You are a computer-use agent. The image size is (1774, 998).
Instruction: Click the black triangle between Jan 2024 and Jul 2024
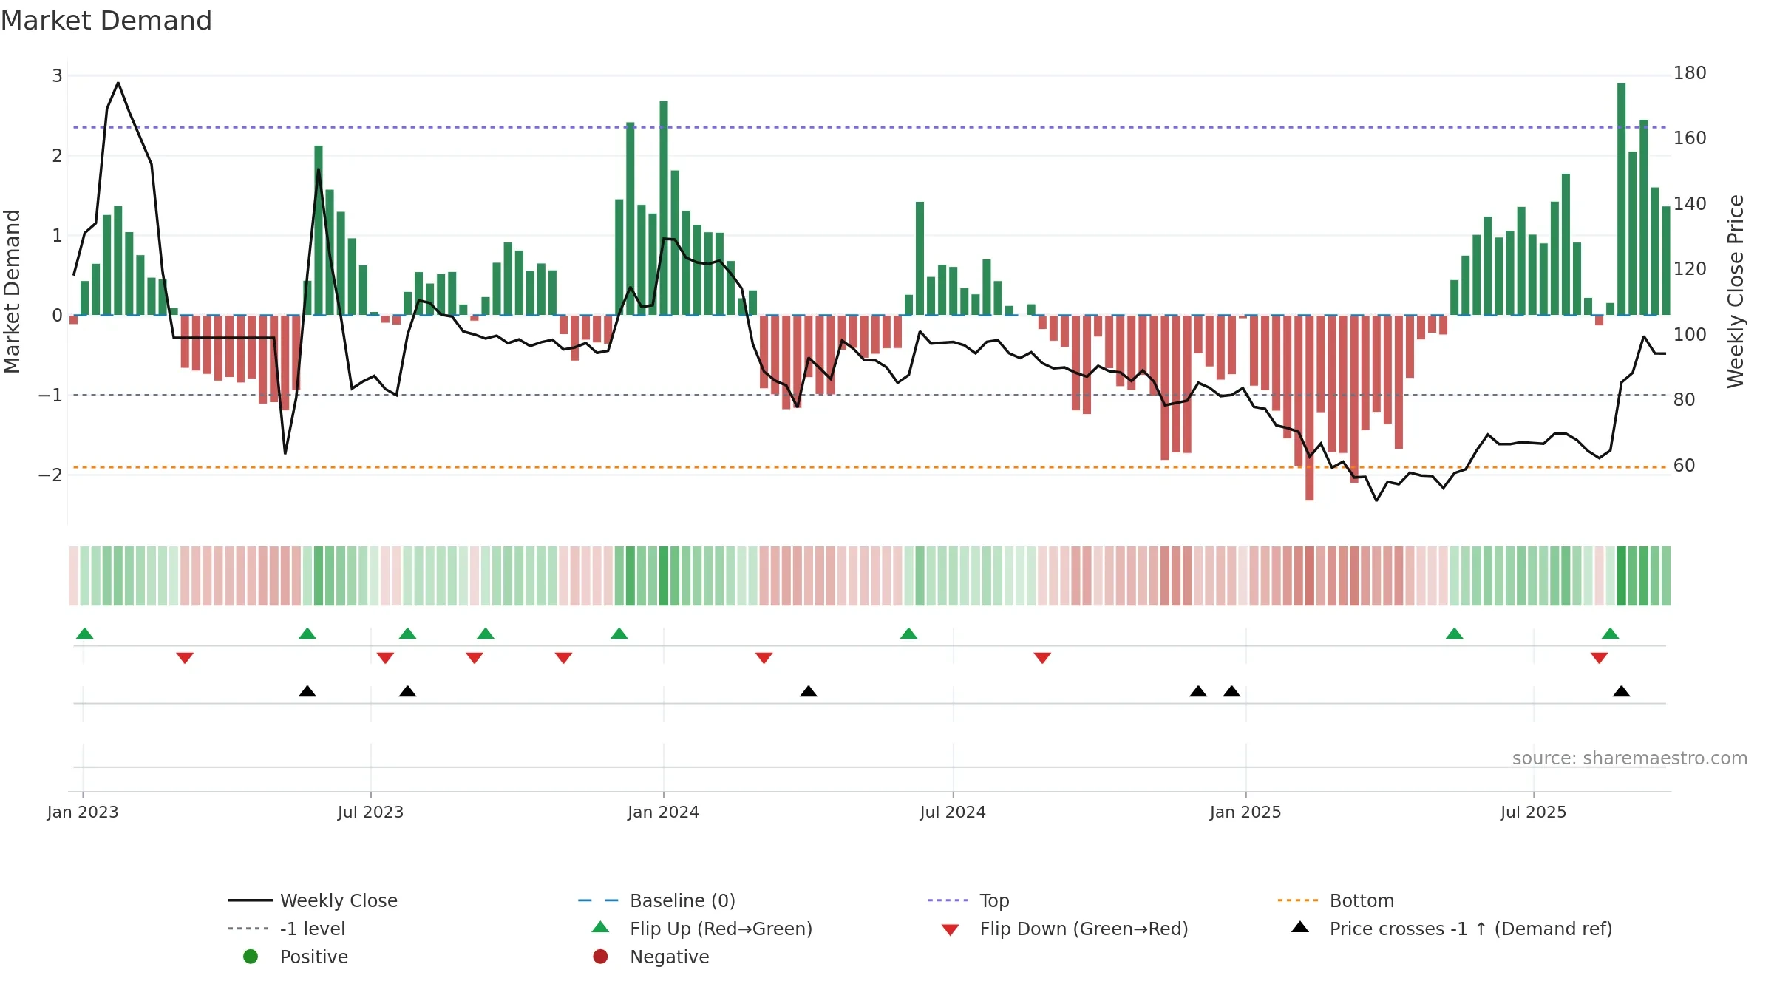[x=809, y=691]
